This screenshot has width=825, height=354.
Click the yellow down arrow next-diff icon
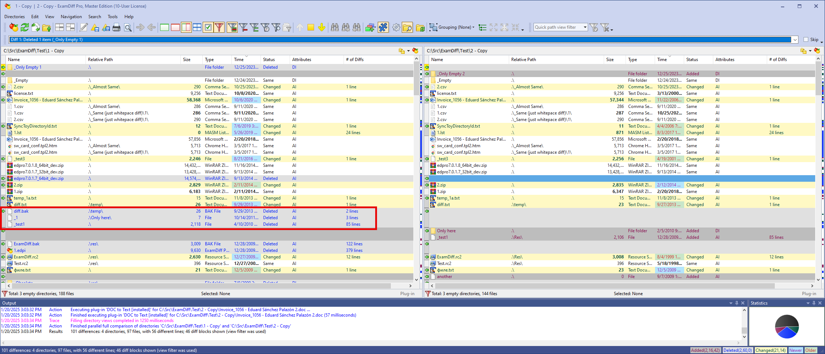tap(322, 27)
